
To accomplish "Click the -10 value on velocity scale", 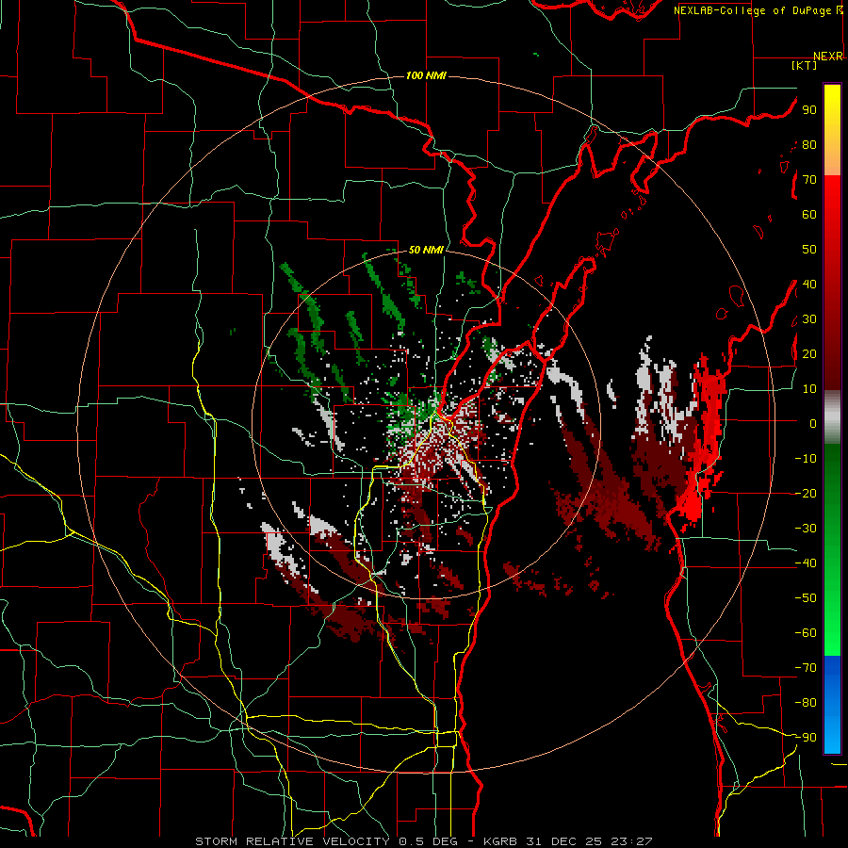I will tap(806, 459).
